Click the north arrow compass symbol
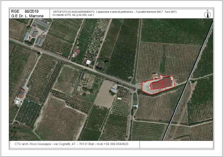This screenshot has width=223, height=157. [207, 14]
